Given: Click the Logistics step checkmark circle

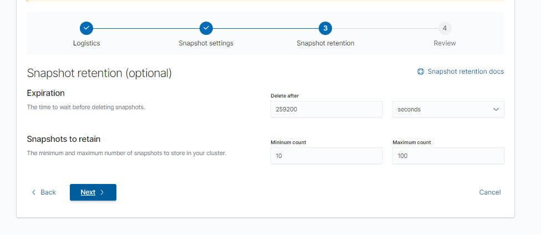Looking at the screenshot, I should coord(86,28).
